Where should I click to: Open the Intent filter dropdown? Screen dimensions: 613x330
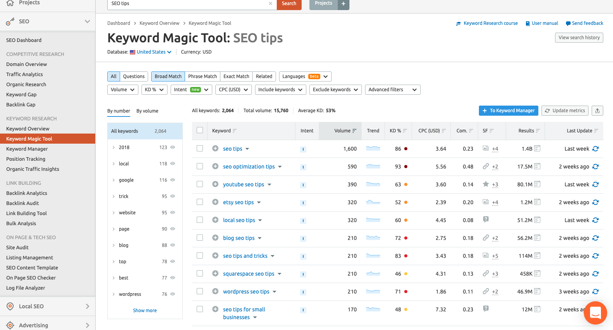(x=191, y=90)
